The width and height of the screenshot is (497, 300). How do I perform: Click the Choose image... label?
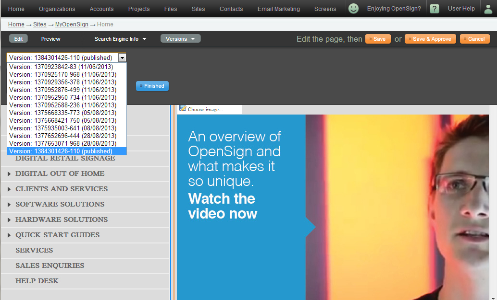tap(205, 109)
